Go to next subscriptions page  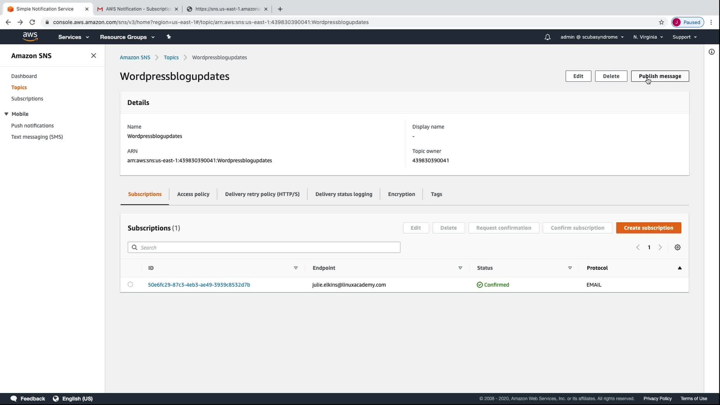[660, 247]
